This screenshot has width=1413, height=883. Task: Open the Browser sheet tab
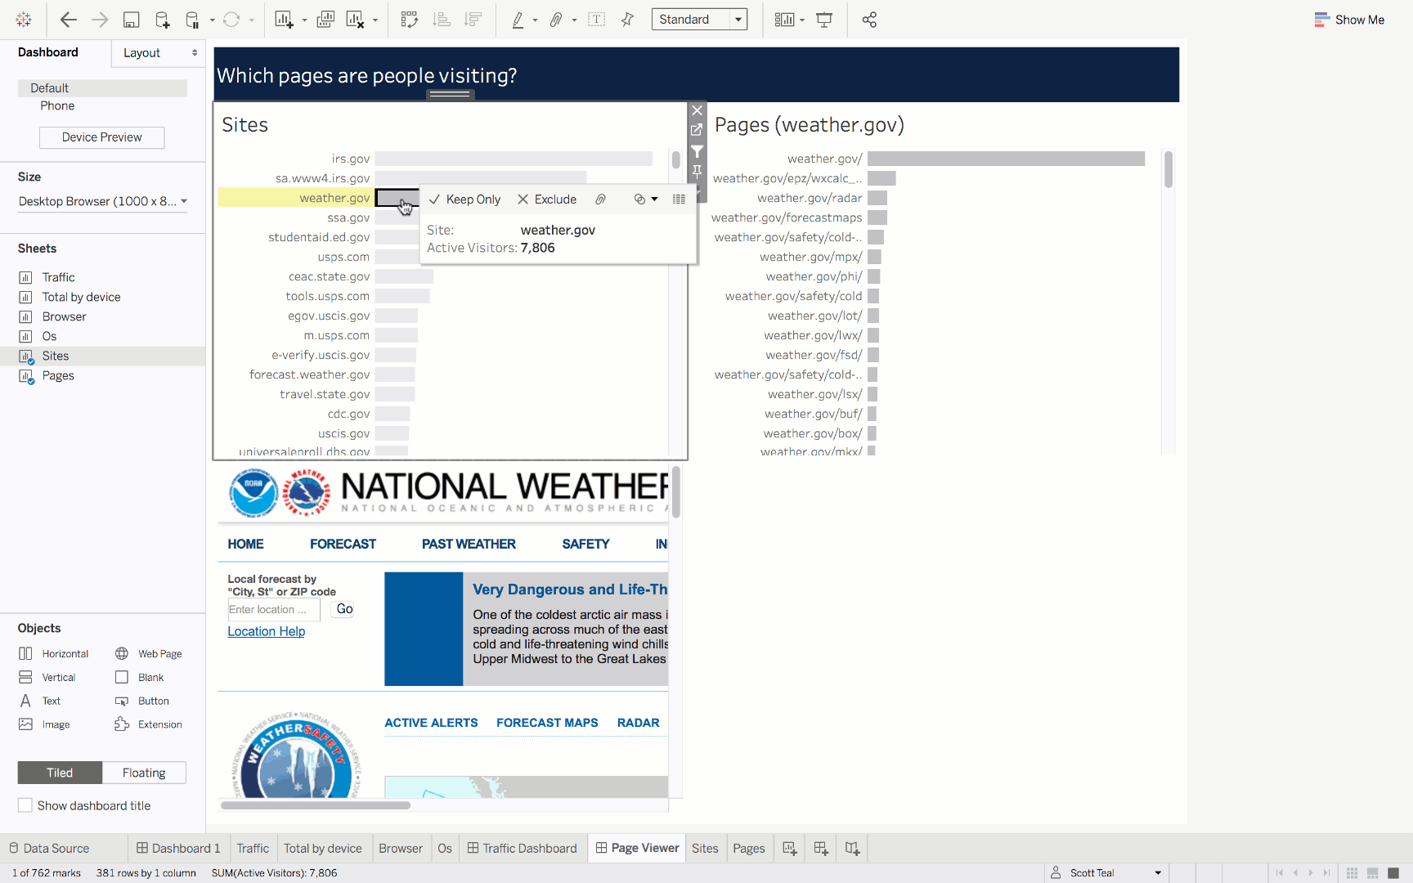(401, 849)
